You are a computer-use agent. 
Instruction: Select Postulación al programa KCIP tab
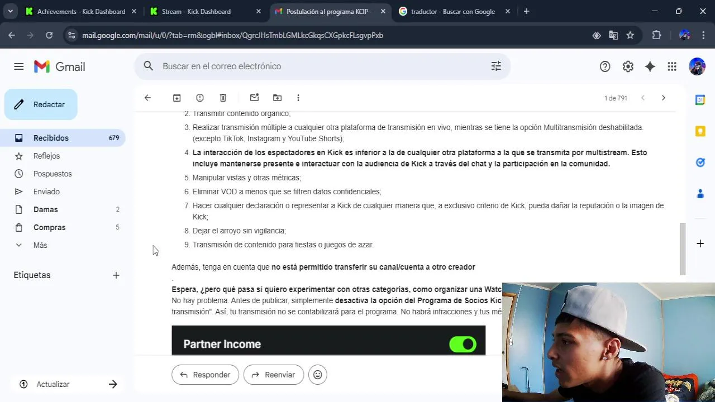tap(329, 11)
